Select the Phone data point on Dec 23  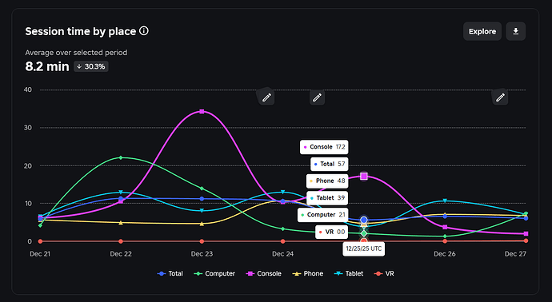click(x=202, y=224)
